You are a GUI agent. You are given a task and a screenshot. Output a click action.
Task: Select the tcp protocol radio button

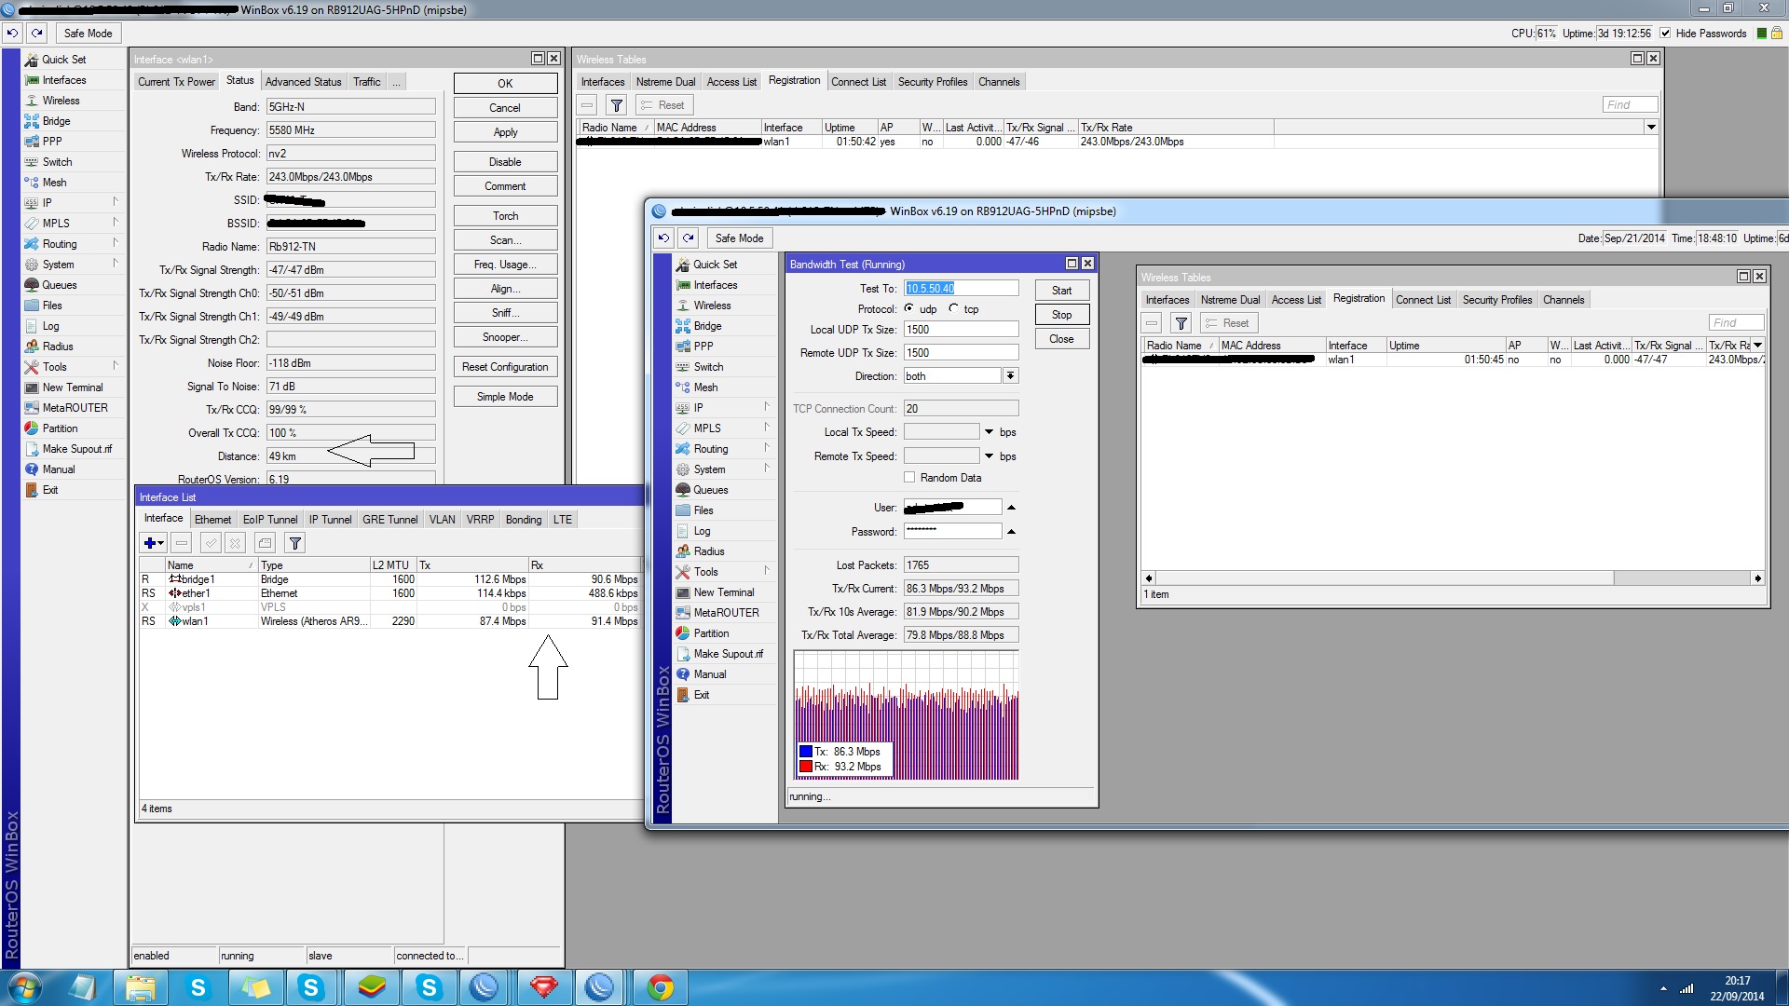(953, 308)
